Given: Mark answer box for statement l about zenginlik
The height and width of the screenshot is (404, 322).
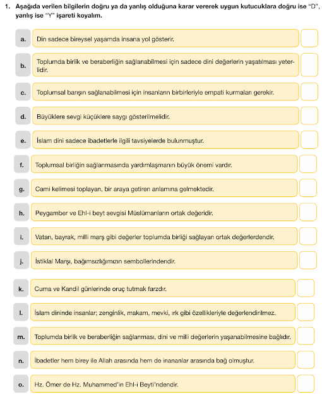Looking at the screenshot, I should (x=306, y=312).
